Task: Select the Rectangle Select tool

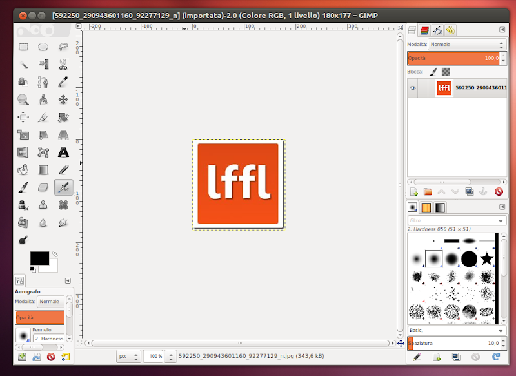Action: pyautogui.click(x=23, y=47)
